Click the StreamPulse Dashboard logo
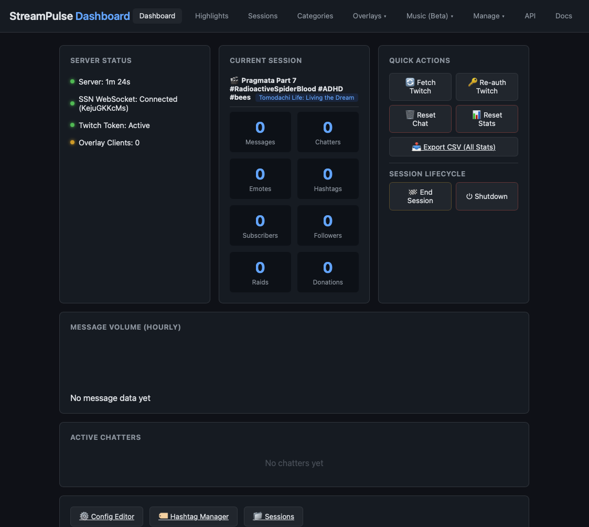 [69, 16]
